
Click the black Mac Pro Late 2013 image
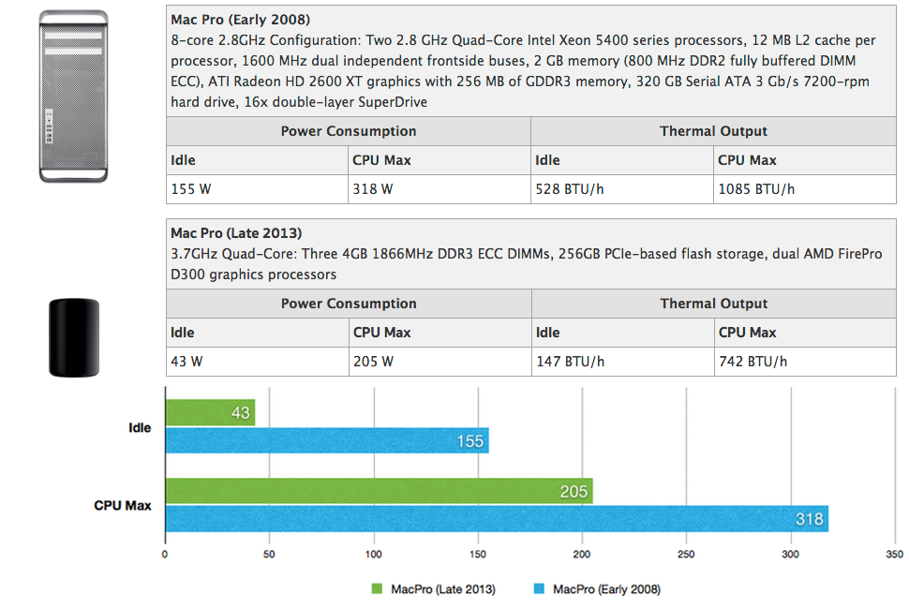74,338
